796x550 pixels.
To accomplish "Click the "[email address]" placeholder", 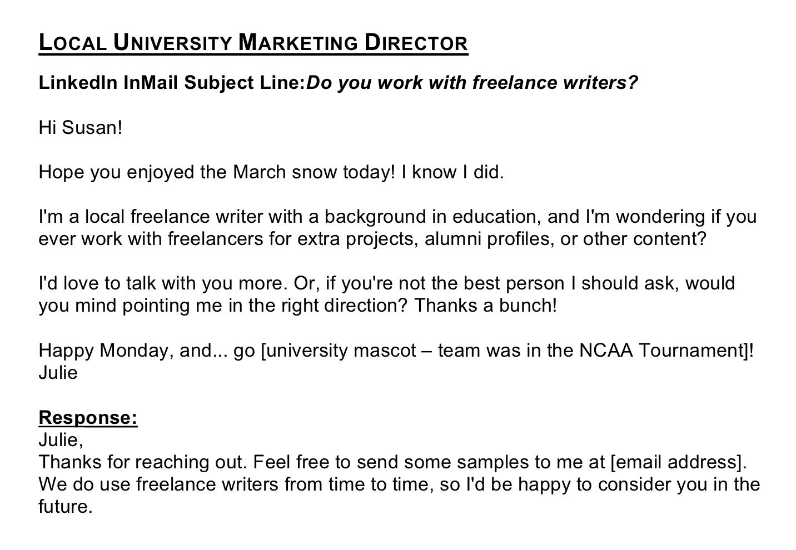I will pos(678,462).
